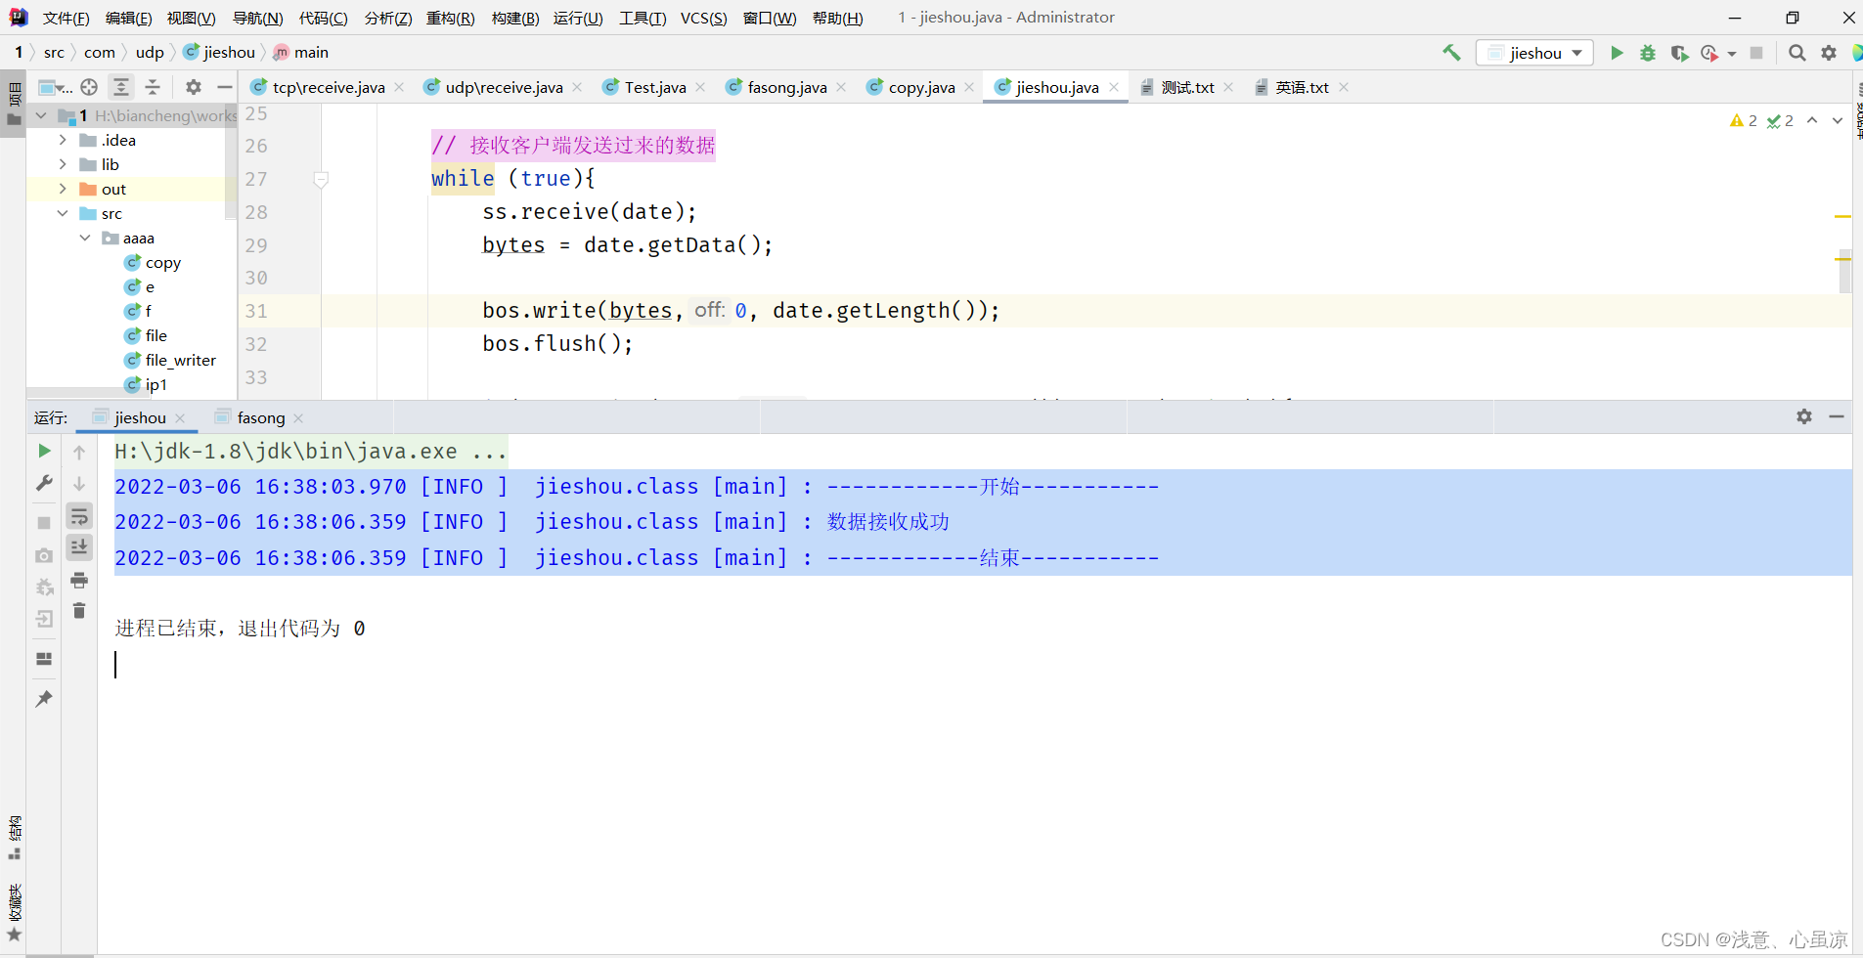The width and height of the screenshot is (1863, 958).
Task: Close the 英语.txt editor tab
Action: click(x=1344, y=87)
